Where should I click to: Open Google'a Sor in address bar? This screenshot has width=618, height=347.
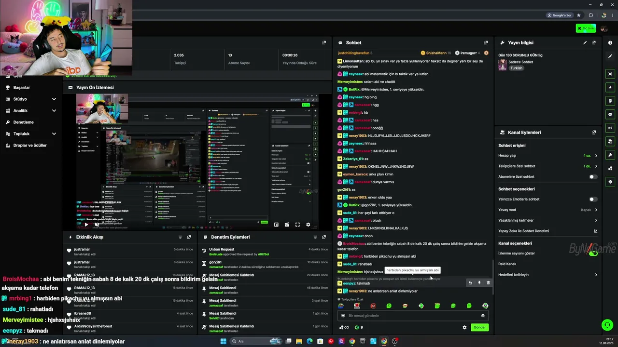[560, 15]
